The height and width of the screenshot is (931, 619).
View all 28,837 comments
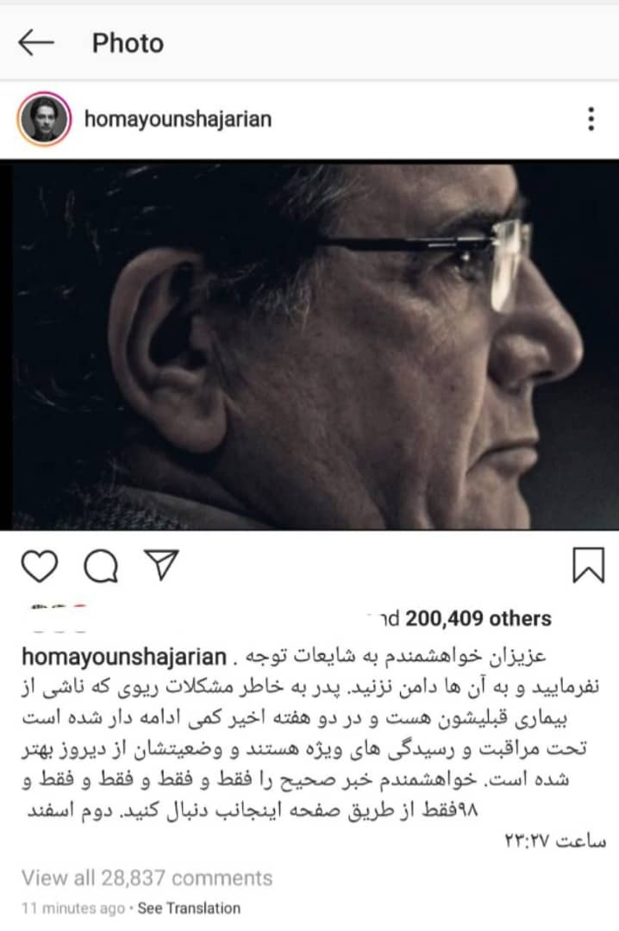pos(147,878)
